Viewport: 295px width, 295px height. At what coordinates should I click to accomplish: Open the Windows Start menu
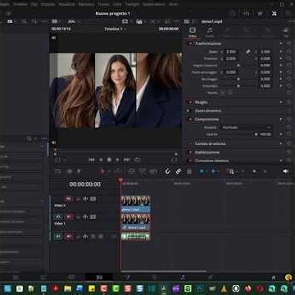tap(7, 288)
